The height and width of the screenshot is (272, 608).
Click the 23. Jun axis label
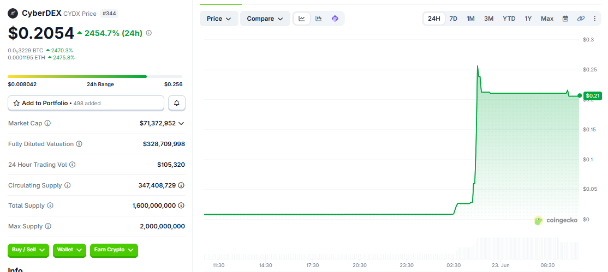(500, 265)
